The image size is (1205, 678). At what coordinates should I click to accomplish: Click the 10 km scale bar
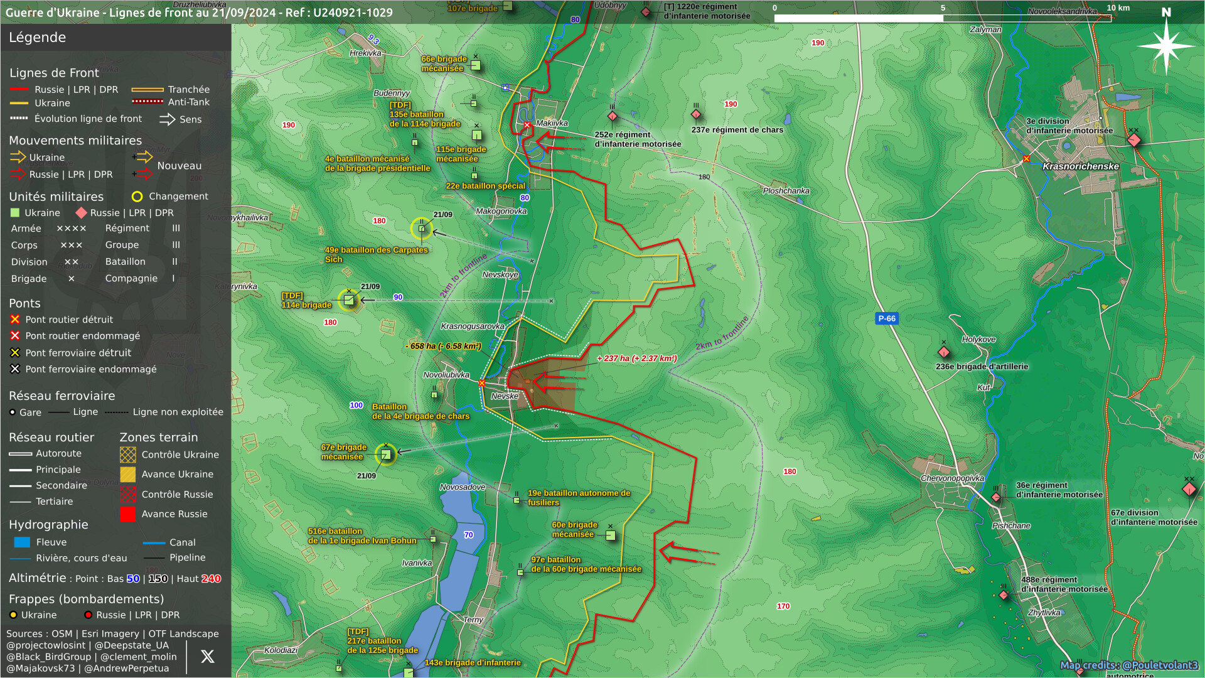[x=943, y=18]
